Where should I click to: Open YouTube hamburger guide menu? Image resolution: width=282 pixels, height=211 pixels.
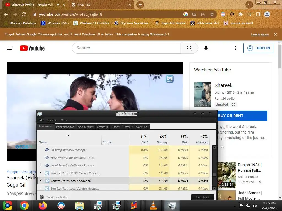pos(10,48)
